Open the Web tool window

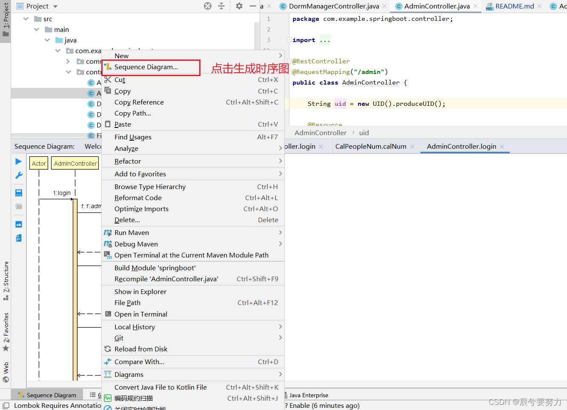(6, 372)
